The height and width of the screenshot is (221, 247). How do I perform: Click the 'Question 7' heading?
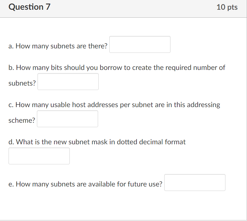point(29,7)
